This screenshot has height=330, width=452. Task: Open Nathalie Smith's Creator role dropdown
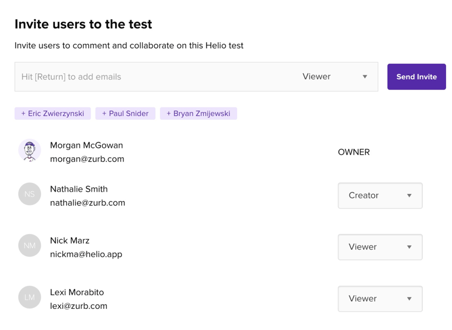pyautogui.click(x=380, y=195)
